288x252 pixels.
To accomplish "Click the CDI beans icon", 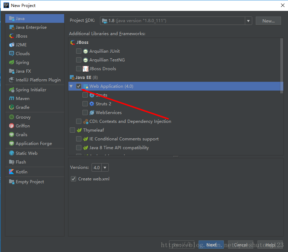I will click(86, 121).
